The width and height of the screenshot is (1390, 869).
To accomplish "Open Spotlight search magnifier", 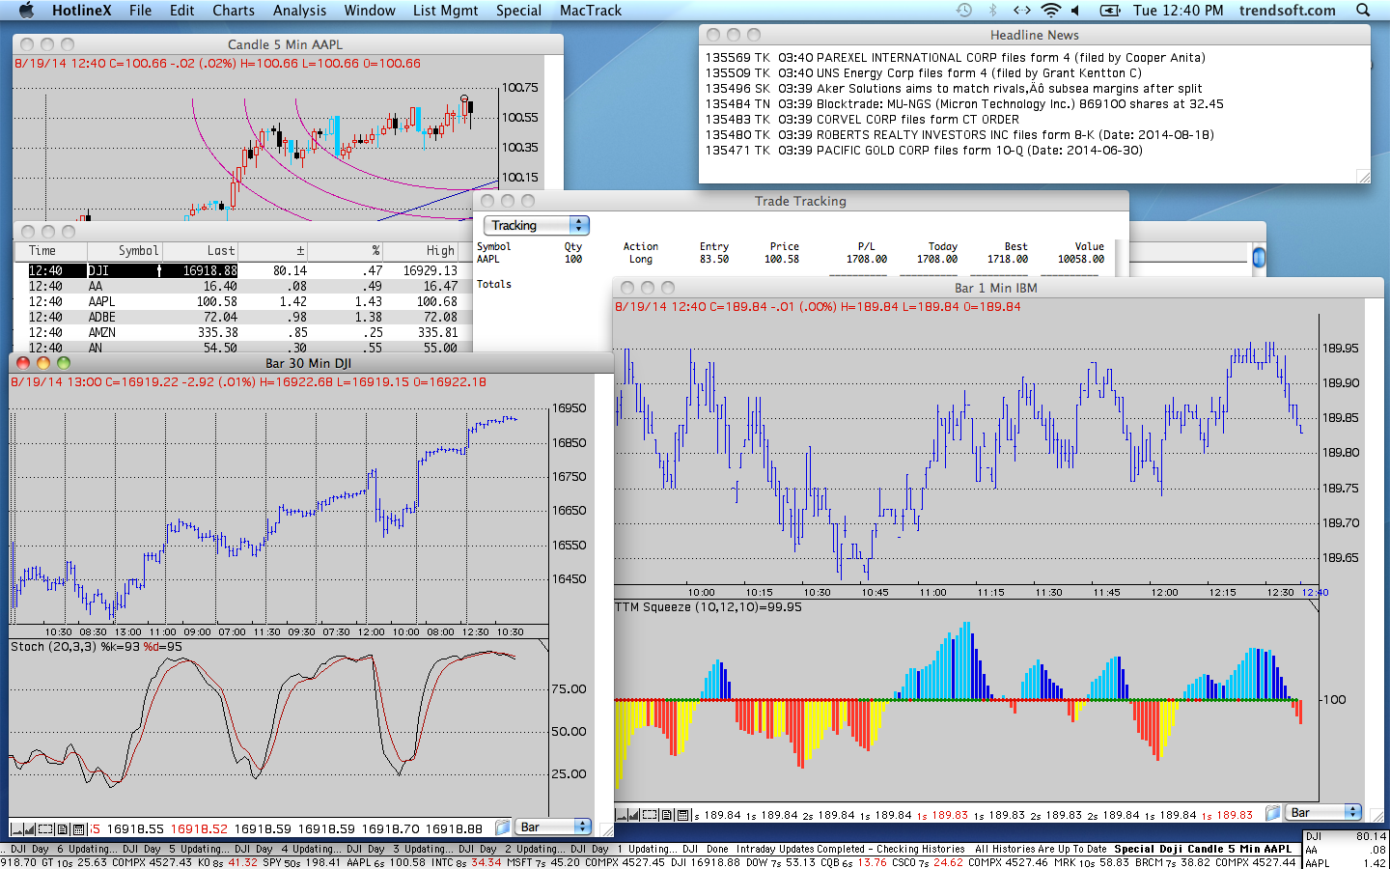I will [x=1363, y=10].
